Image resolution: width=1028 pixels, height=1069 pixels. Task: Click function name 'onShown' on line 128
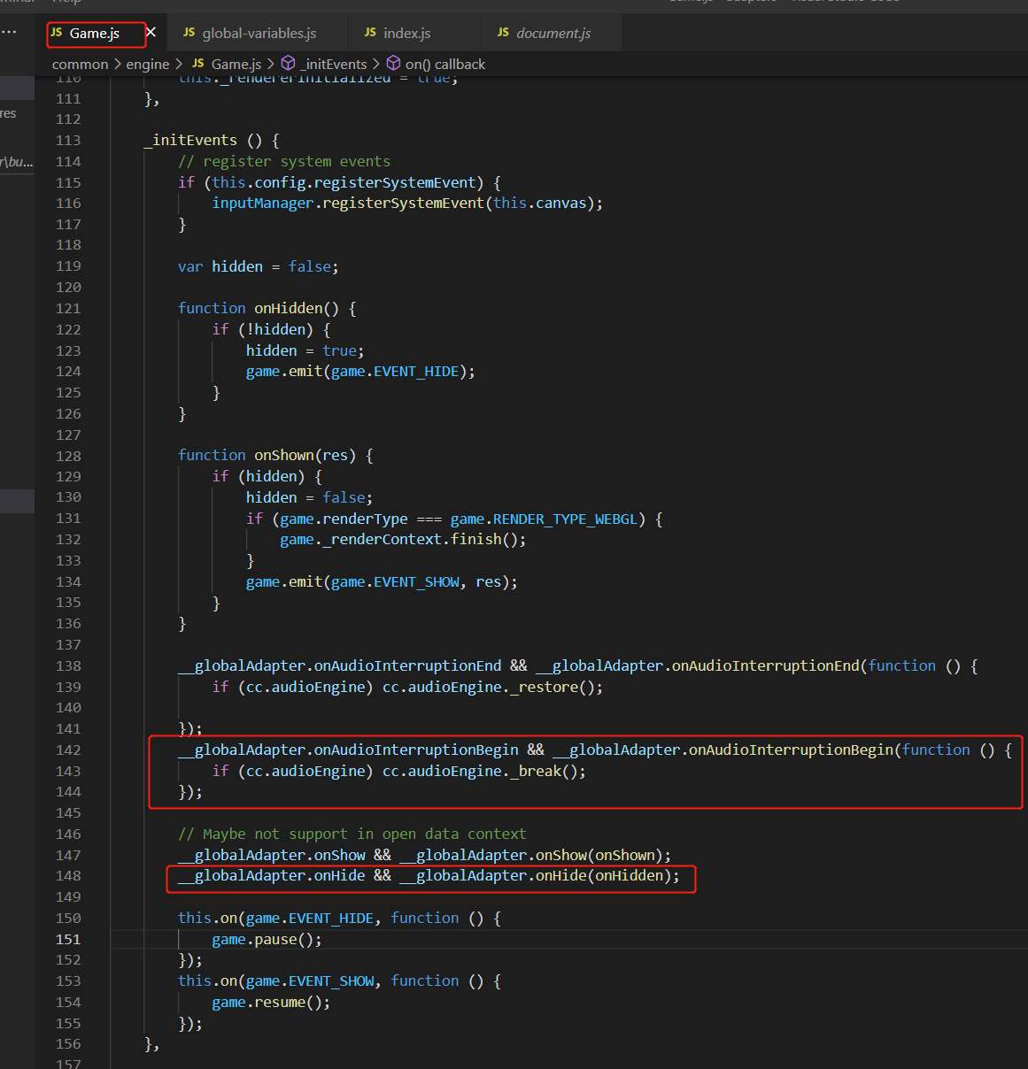(x=283, y=456)
